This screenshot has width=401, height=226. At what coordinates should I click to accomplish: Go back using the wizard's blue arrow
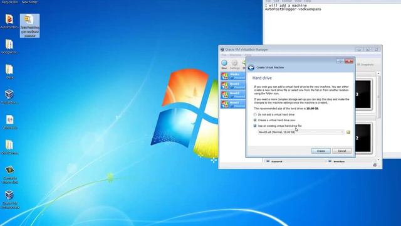coord(251,67)
